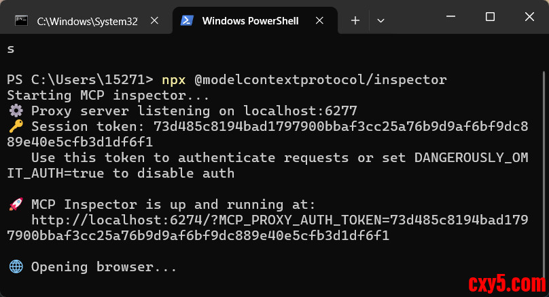Click the globe emoji beside Opening browser
Image resolution: width=549 pixels, height=297 pixels.
pyautogui.click(x=16, y=267)
